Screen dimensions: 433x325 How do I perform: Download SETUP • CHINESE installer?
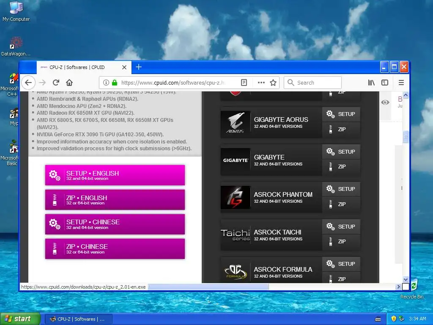point(115,224)
